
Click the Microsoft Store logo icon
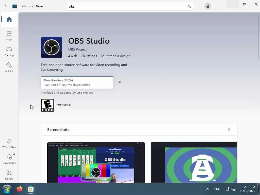click(14, 6)
